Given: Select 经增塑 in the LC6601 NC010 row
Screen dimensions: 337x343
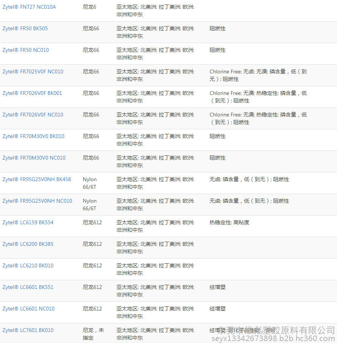Looking at the screenshot, I should point(217,309).
